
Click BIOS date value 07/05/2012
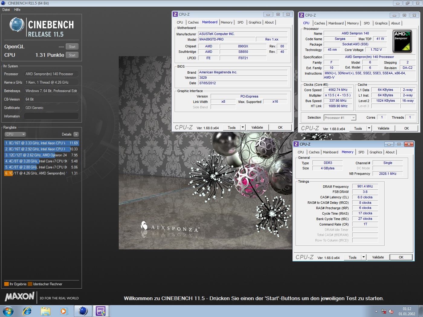[243, 83]
